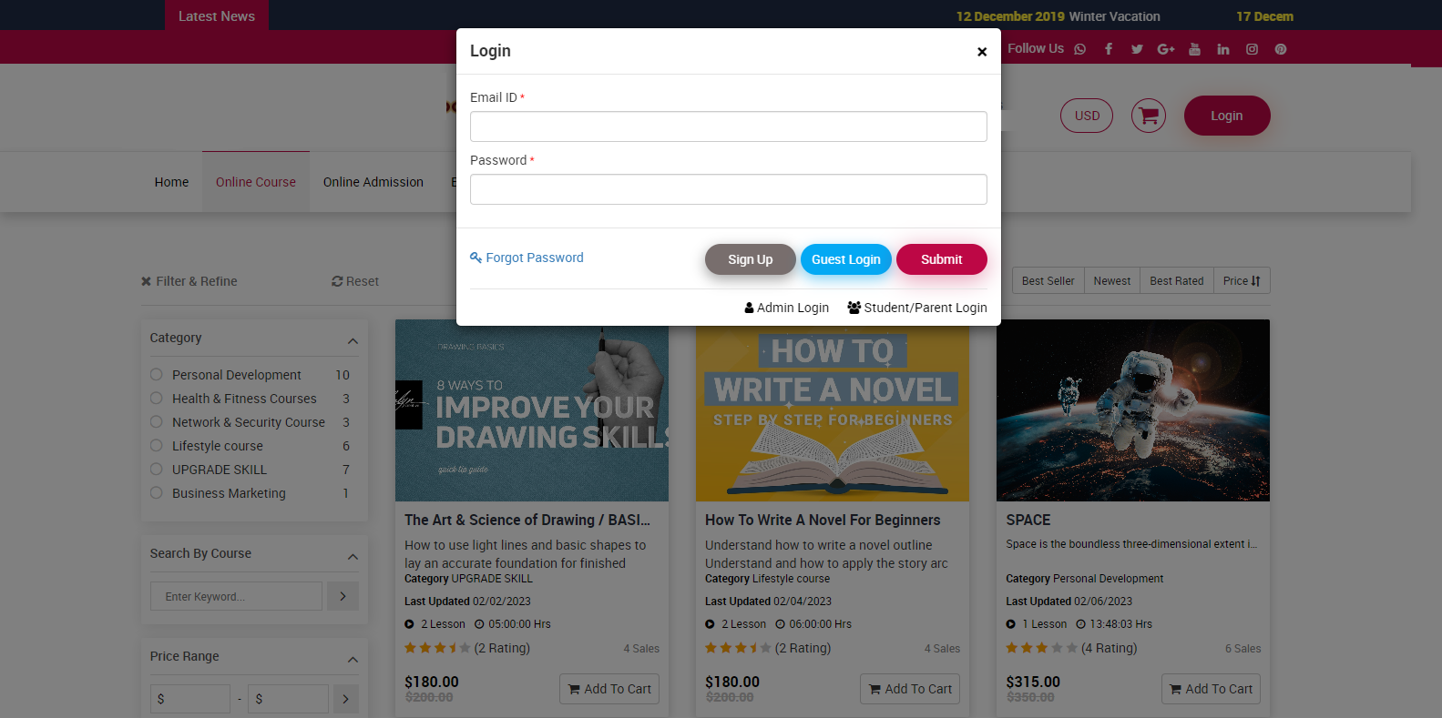Open the Online Admission menu item
Screen dimensions: 1442x718
(x=373, y=182)
